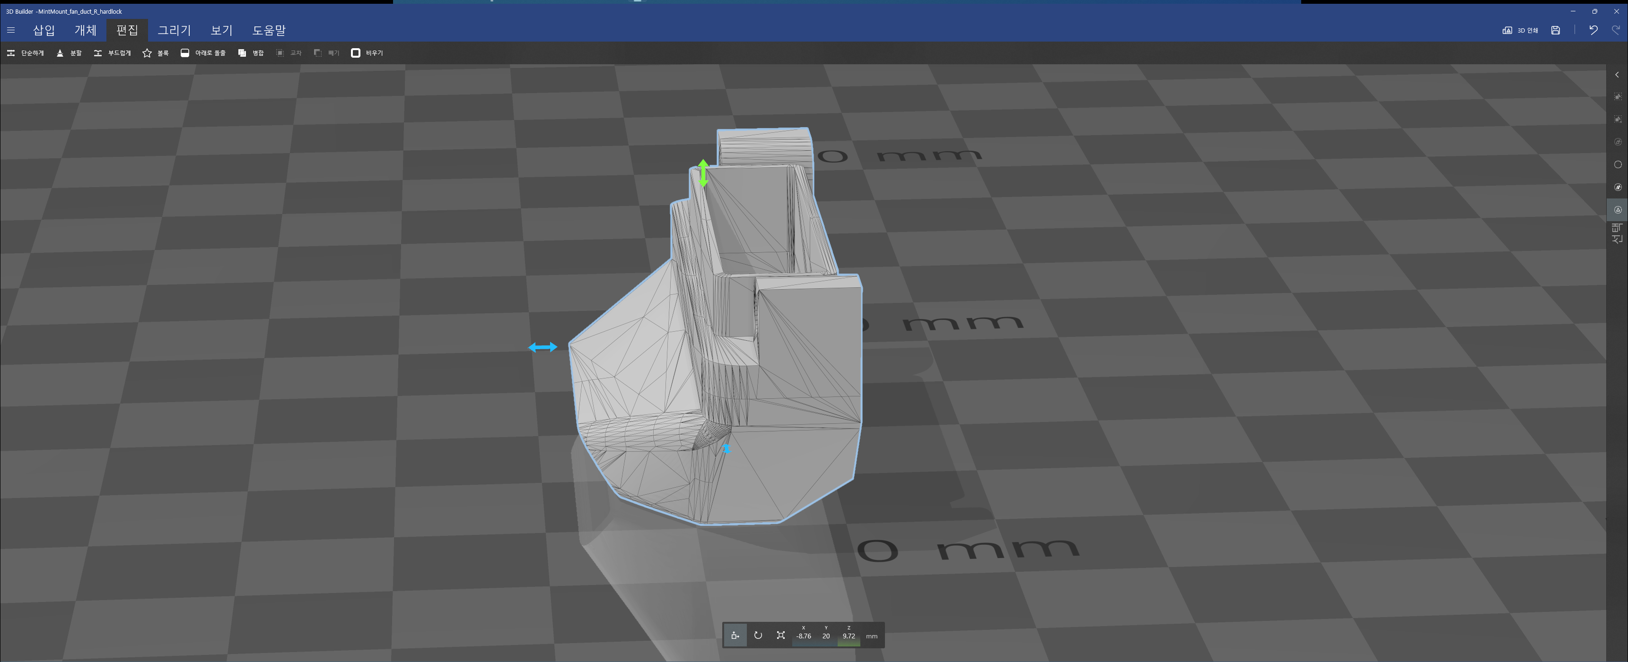Click the 병합 (Merge) tool
The width and height of the screenshot is (1628, 662).
click(251, 53)
